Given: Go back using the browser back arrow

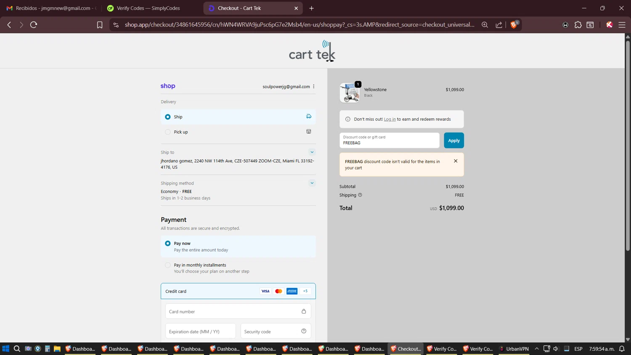Looking at the screenshot, I should click(9, 25).
